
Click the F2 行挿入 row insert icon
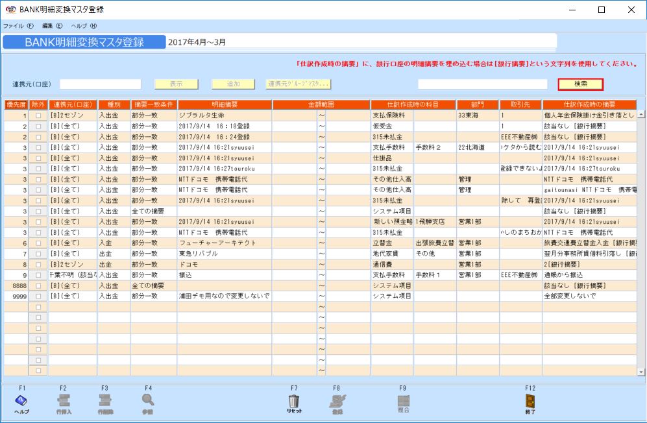(64, 402)
